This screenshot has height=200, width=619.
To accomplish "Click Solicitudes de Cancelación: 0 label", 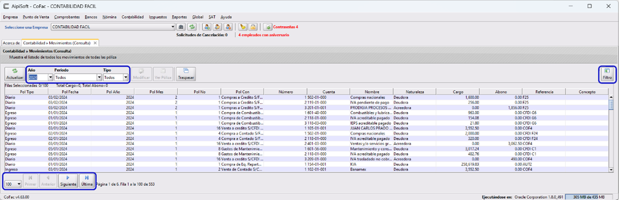I will (202, 35).
